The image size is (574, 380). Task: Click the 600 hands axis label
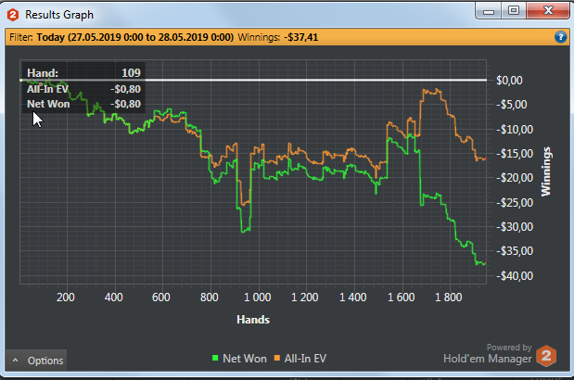pyautogui.click(x=161, y=297)
